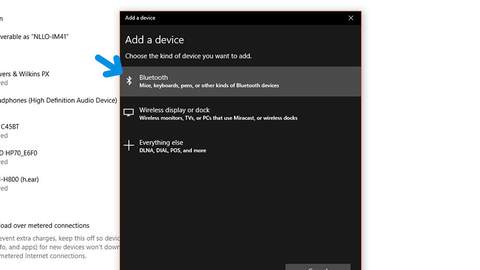Click the large Add a device heading
This screenshot has height=270, width=480.
[154, 40]
